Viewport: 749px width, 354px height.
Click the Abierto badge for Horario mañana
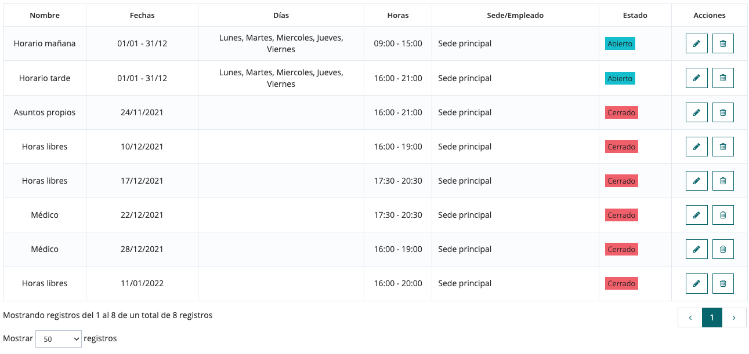point(620,44)
